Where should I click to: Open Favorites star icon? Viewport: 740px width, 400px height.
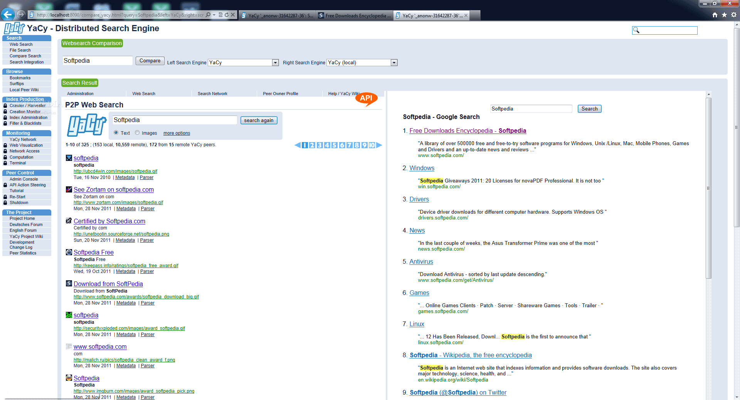(x=724, y=15)
